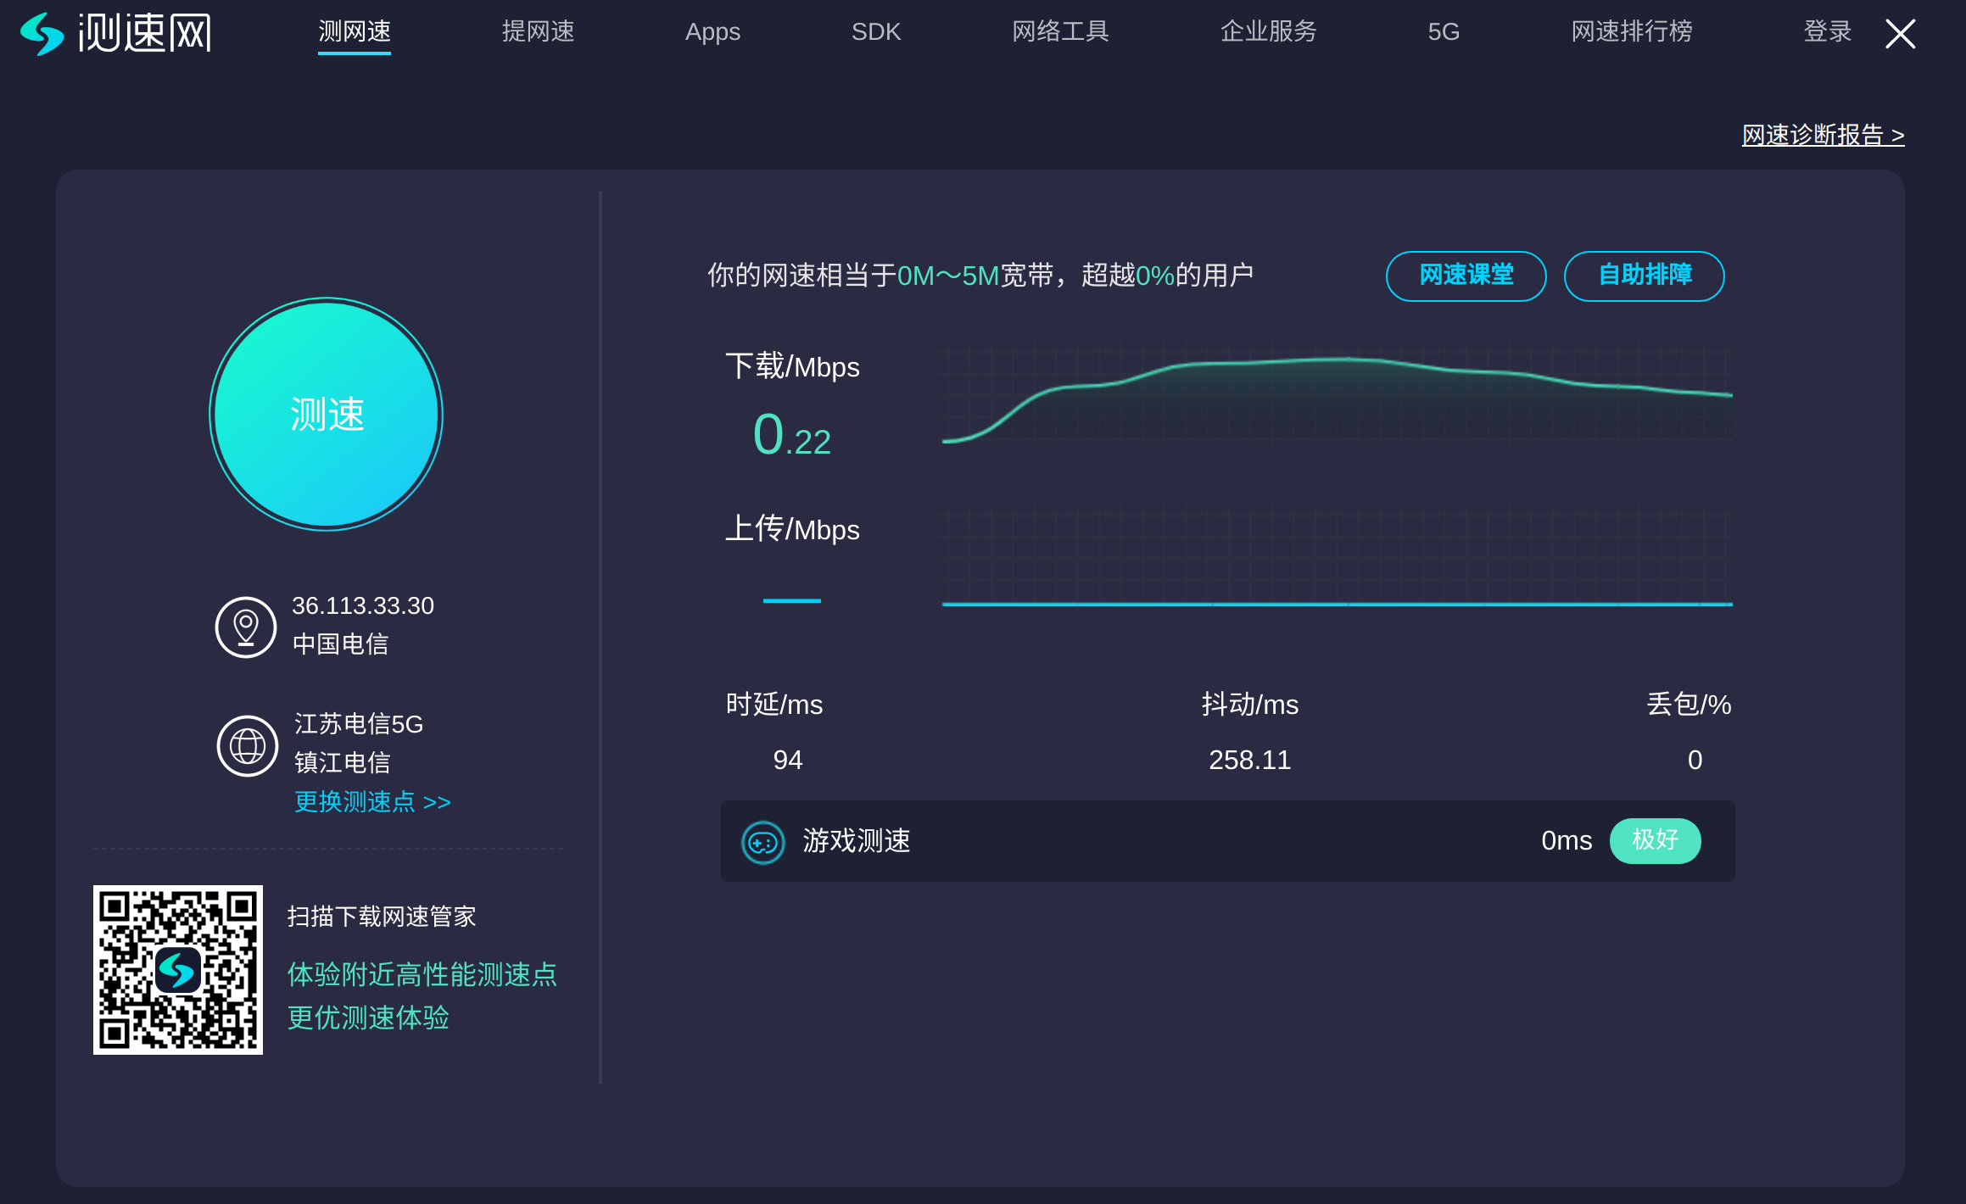Click the QR code image for 网速管家

(x=178, y=970)
